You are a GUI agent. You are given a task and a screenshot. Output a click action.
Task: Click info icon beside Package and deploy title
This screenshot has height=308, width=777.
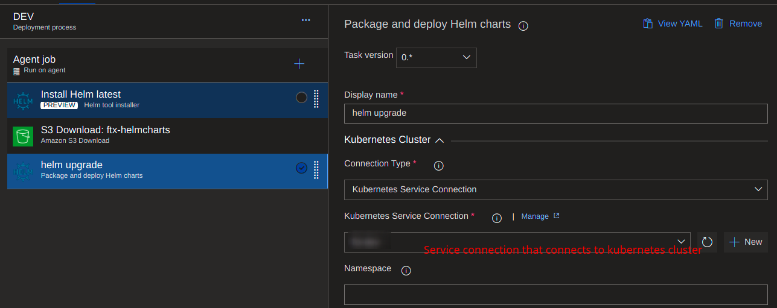click(x=523, y=26)
